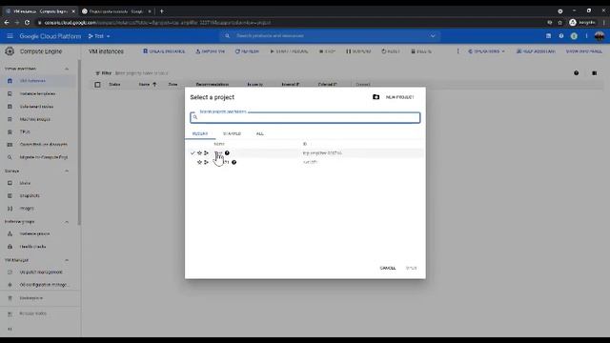Click the table help icon above the list
610x343 pixels.
click(576, 73)
